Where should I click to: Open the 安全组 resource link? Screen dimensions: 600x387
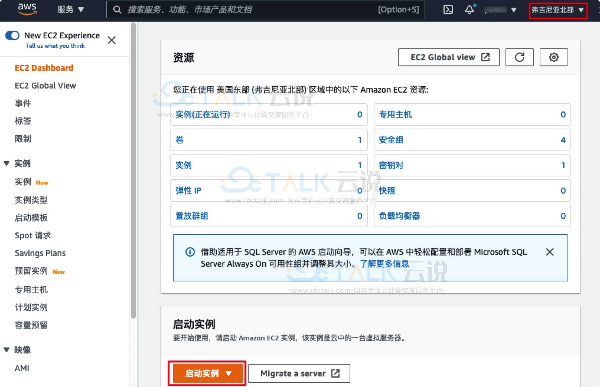(x=391, y=140)
